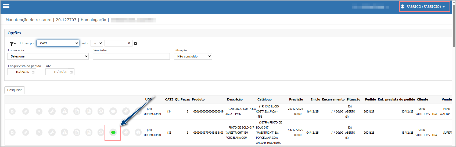Open calendar for start date 16/09/25
456x147 pixels.
pos(33,72)
